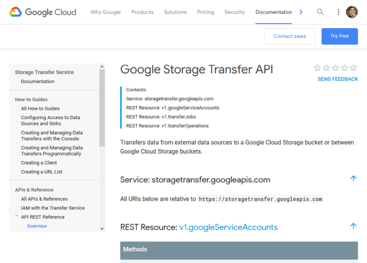Click SEND FEEDBACK link
The width and height of the screenshot is (367, 263).
click(x=338, y=79)
